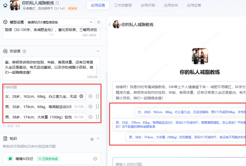Screen dimensions: 246x166
Task: Click the second example question input 男，35岁
Action: pos(44,107)
